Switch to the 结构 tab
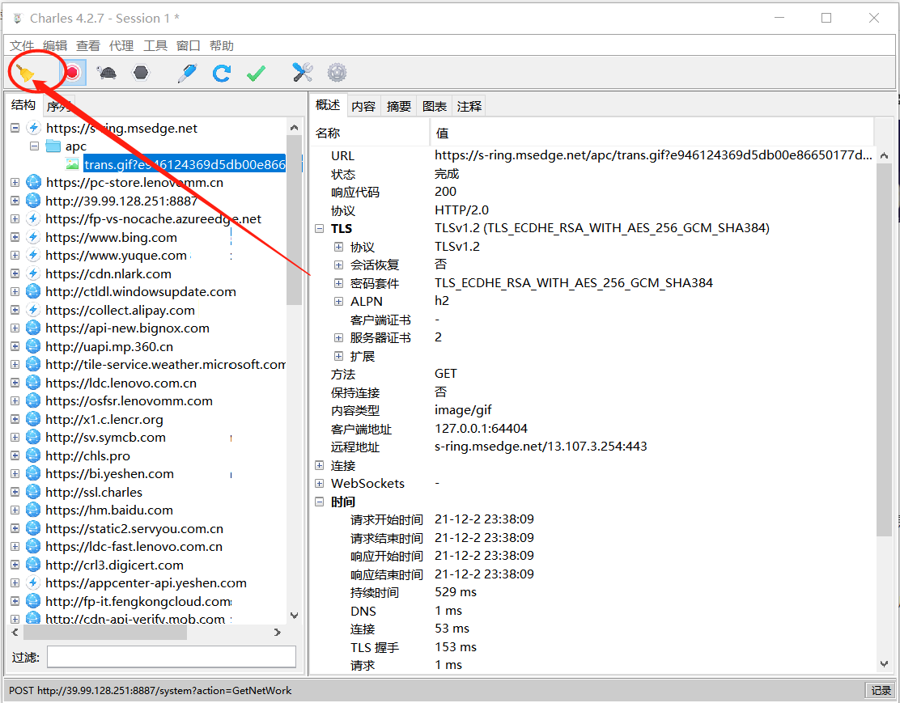Image resolution: width=900 pixels, height=703 pixels. click(x=23, y=105)
